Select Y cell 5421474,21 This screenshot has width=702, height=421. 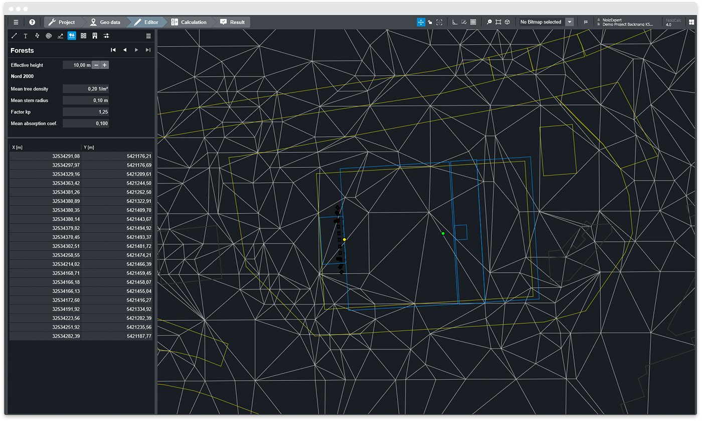(117, 256)
